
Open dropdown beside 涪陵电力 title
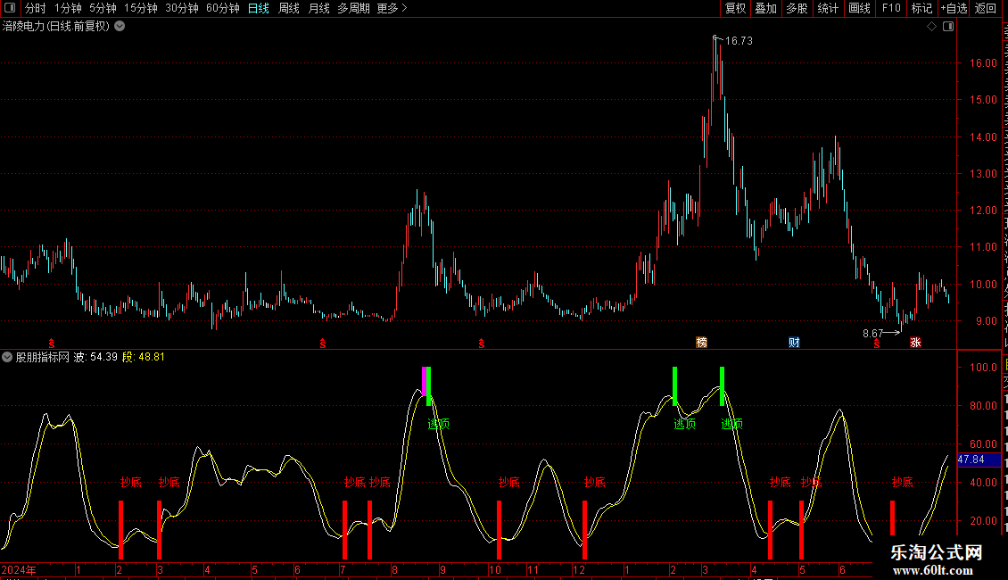click(x=120, y=27)
